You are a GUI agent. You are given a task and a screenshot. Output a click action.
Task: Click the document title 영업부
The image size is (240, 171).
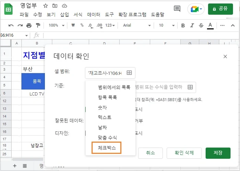click(28, 6)
